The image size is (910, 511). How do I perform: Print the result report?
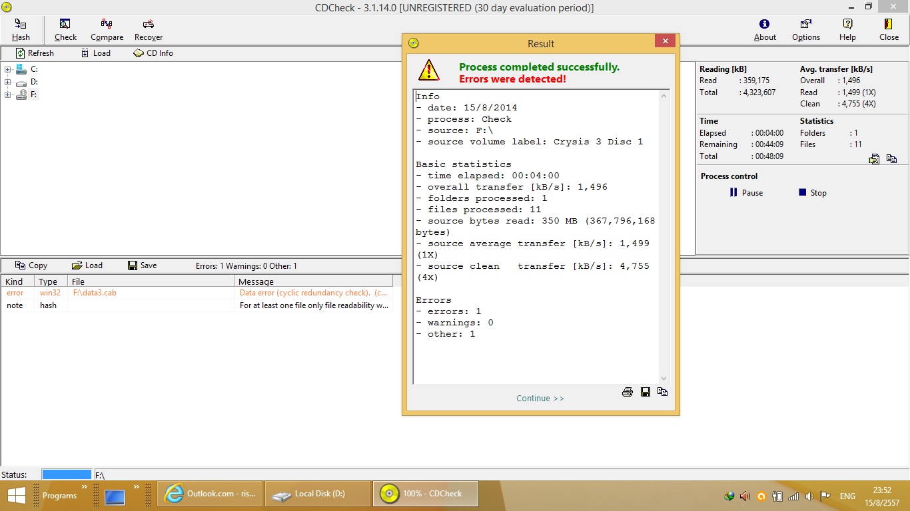point(627,392)
